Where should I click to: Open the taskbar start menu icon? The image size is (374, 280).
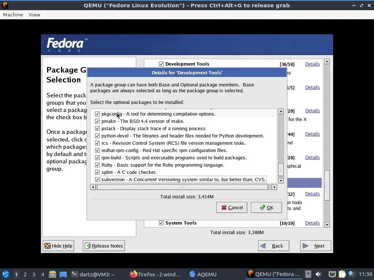(x=6, y=274)
